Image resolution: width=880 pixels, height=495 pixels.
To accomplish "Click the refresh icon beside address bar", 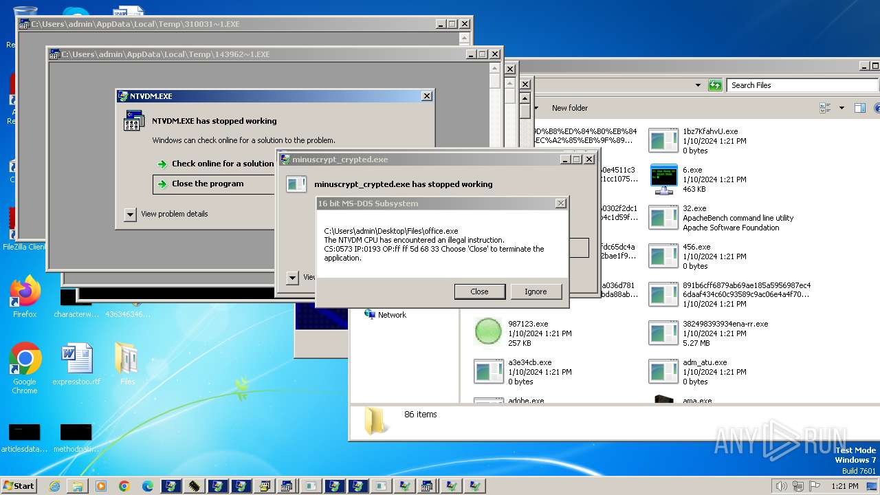I will pyautogui.click(x=715, y=85).
